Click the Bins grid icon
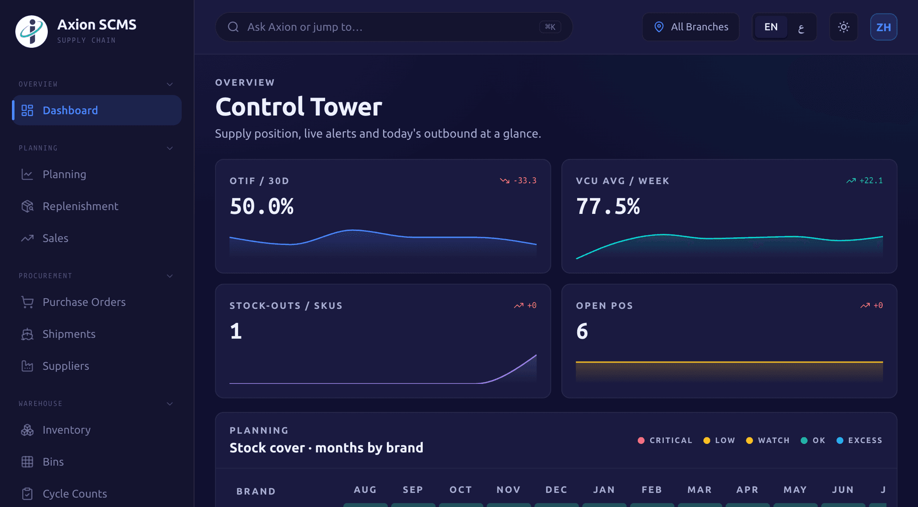The width and height of the screenshot is (918, 507). (27, 462)
